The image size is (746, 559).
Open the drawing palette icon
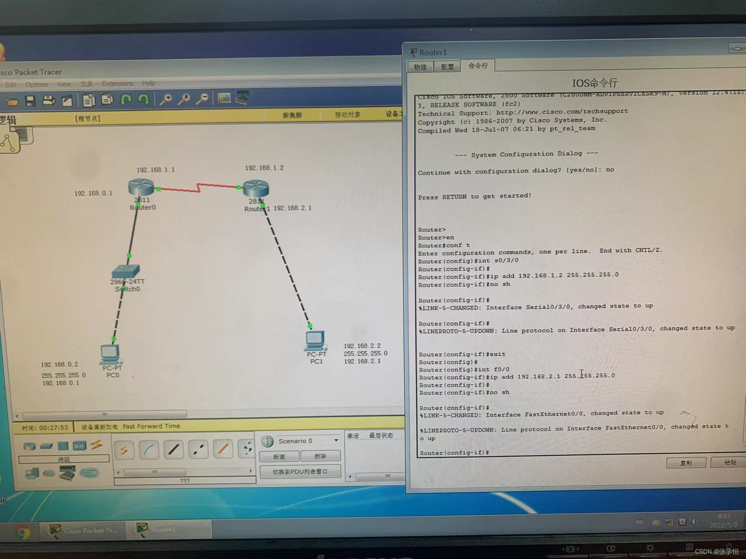coord(224,99)
